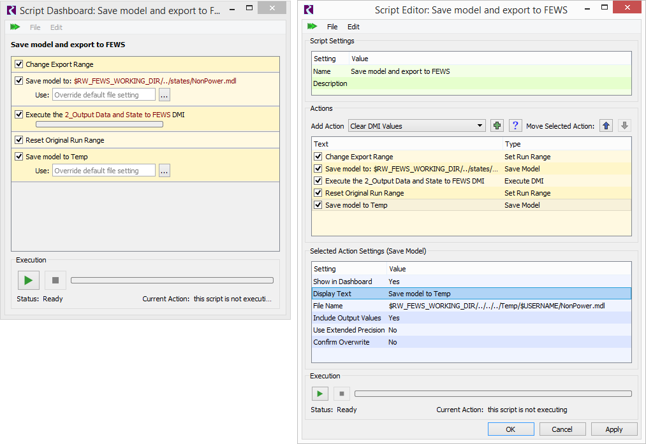Browse file for Save model to Temp action

point(165,170)
